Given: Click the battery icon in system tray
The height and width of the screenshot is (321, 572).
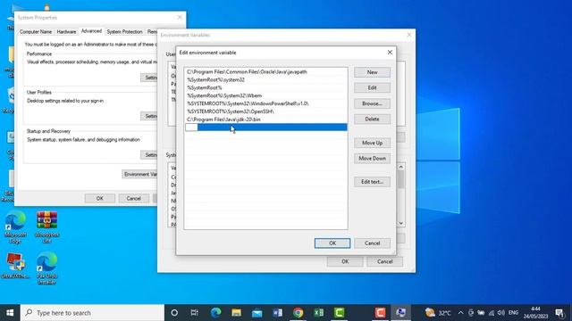Looking at the screenshot, I should (481, 313).
